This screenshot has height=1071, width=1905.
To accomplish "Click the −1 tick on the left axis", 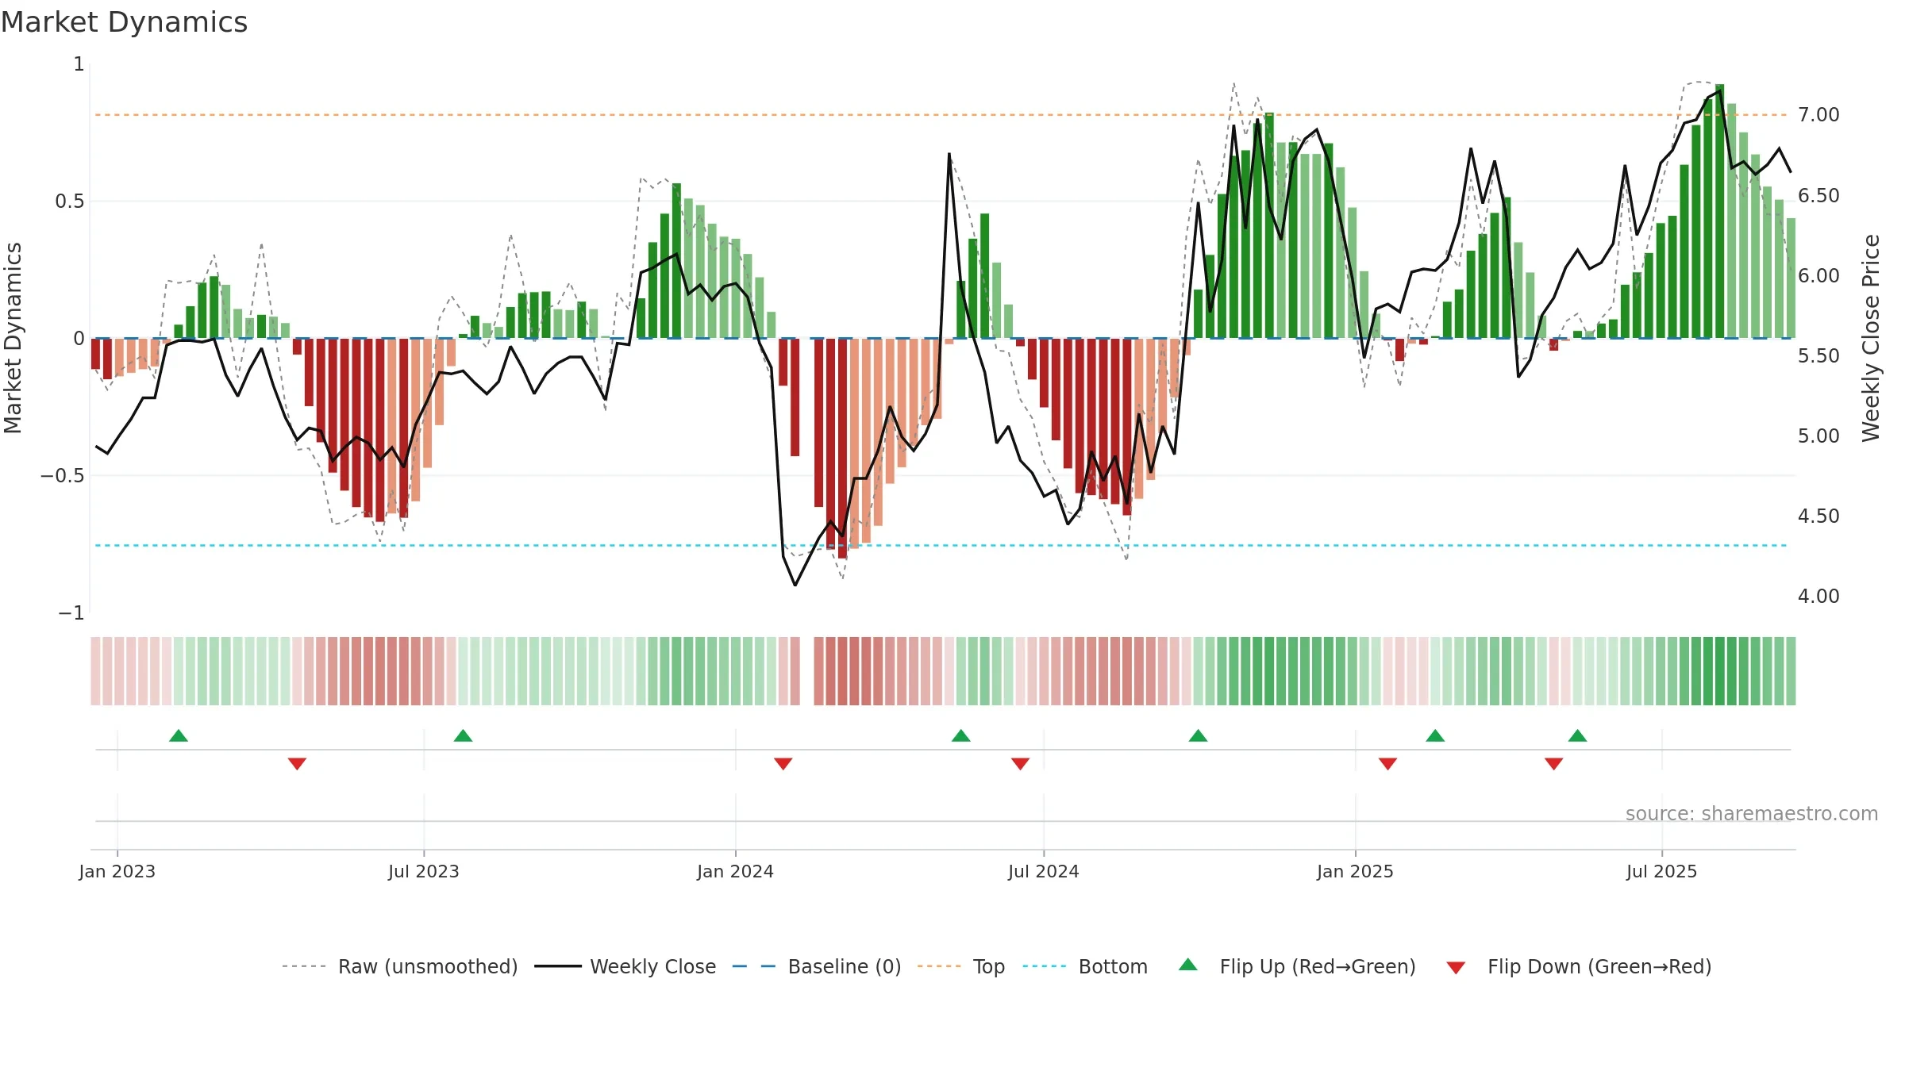I will click(x=71, y=613).
